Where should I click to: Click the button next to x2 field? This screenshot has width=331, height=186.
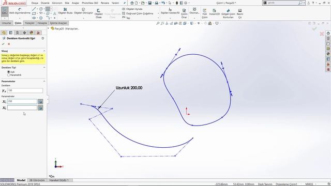(x=40, y=108)
